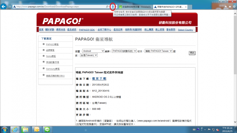Open Nokia專區 in the sidebar
237x133 pixels.
coord(51,56)
